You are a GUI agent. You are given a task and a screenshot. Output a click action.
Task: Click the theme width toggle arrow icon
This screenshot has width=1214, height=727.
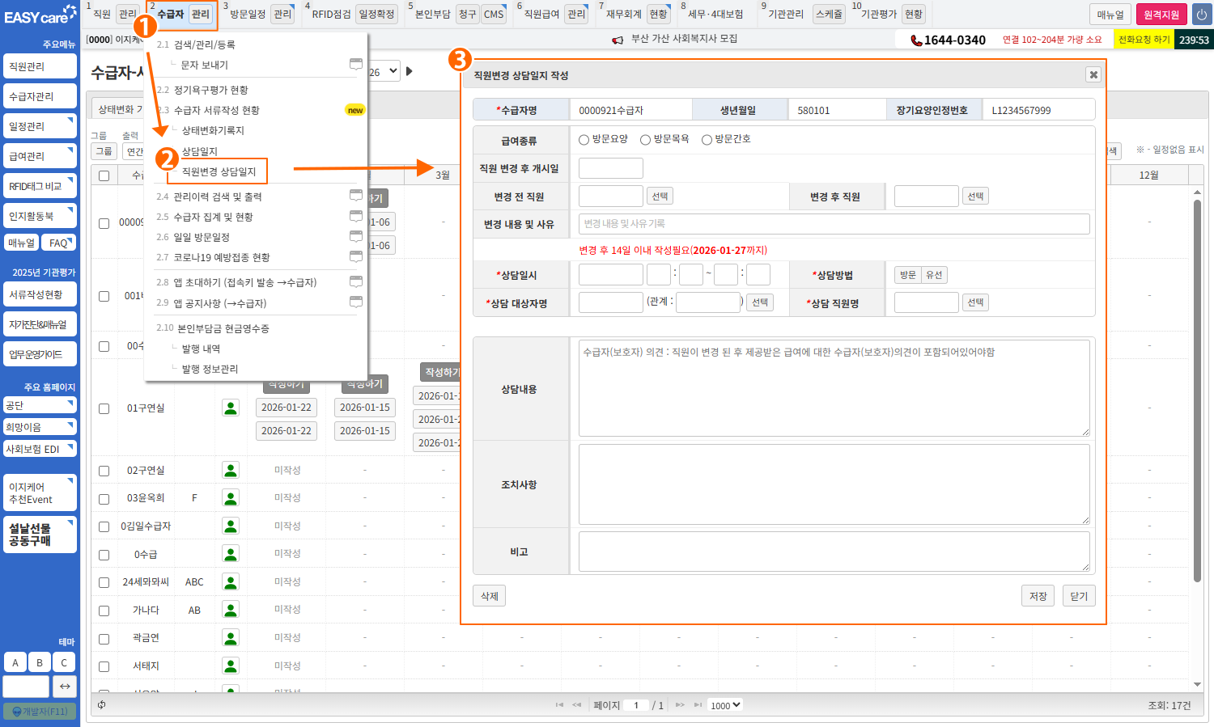coord(65,687)
